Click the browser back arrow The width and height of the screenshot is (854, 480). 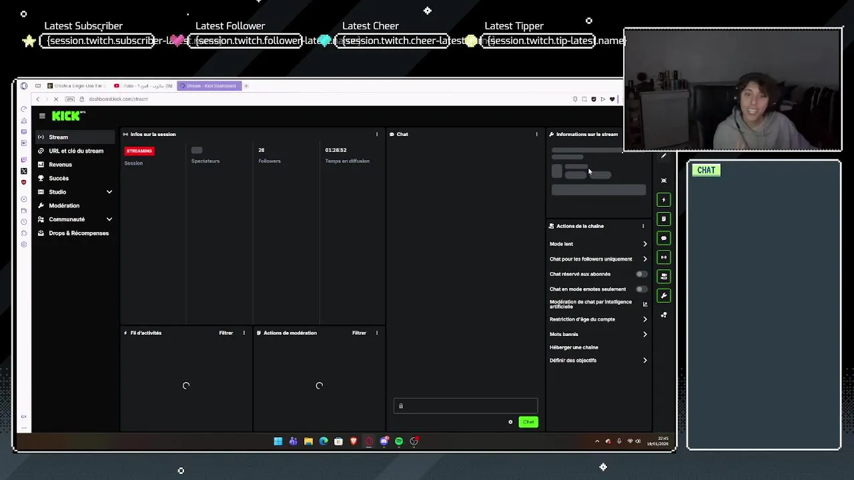[x=38, y=99]
